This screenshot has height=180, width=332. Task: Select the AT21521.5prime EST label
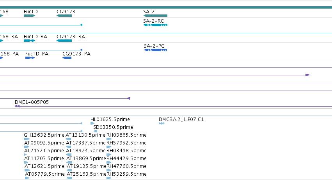(44, 151)
